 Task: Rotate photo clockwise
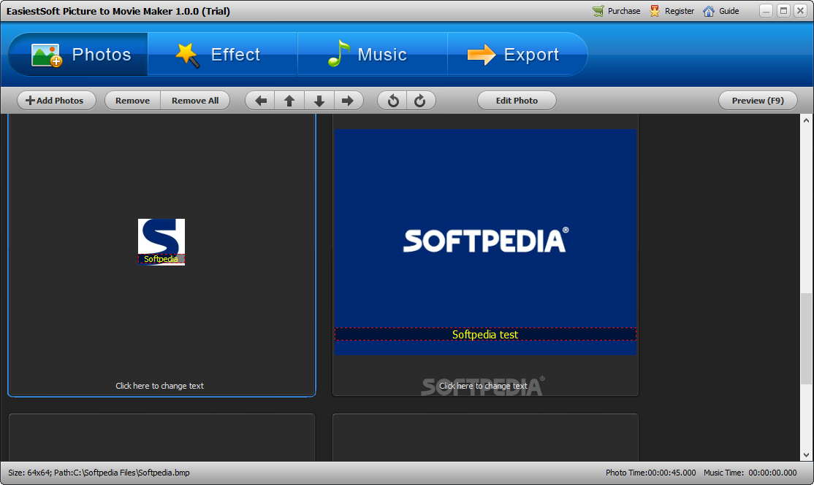pos(420,101)
